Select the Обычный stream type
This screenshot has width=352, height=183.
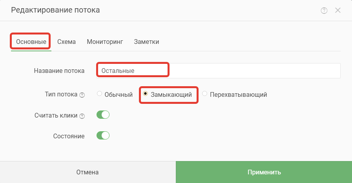[x=99, y=94]
